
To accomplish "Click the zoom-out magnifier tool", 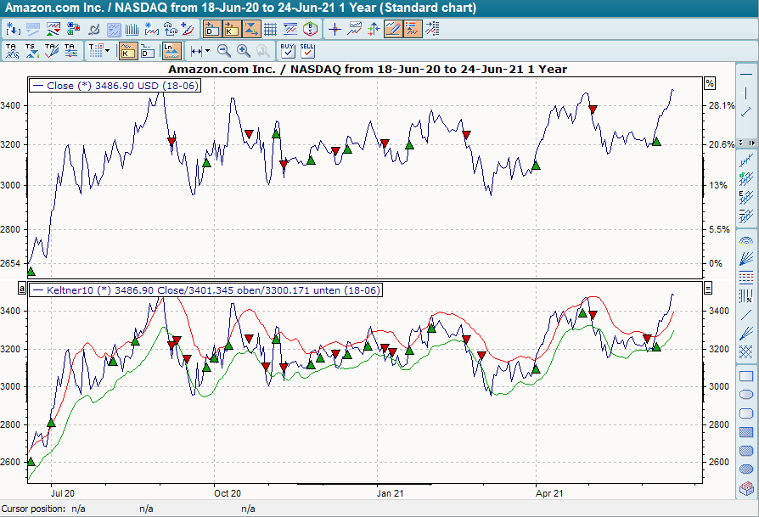I will click(222, 51).
